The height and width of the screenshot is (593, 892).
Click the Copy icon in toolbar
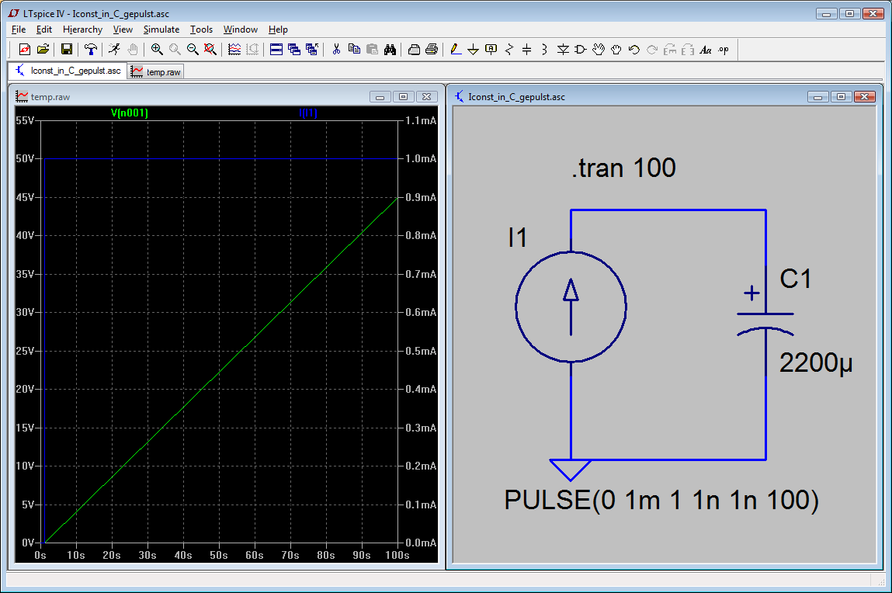coord(354,50)
